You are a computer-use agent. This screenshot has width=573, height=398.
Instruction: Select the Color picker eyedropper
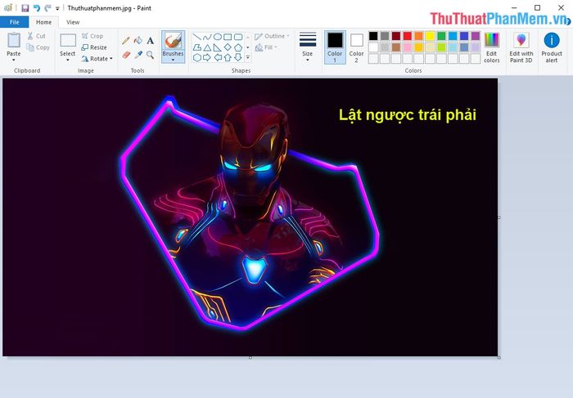138,55
